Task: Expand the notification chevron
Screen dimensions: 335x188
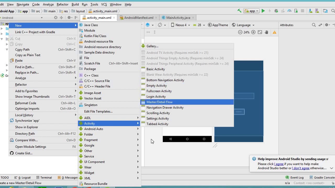Action: (331, 168)
